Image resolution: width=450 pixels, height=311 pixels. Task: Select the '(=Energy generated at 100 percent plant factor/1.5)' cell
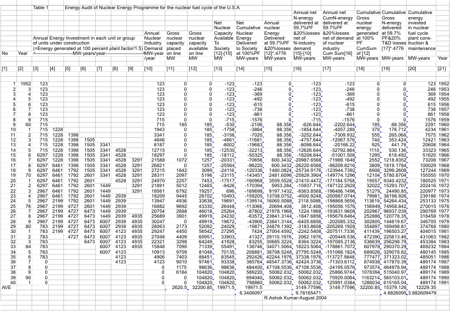[88, 48]
